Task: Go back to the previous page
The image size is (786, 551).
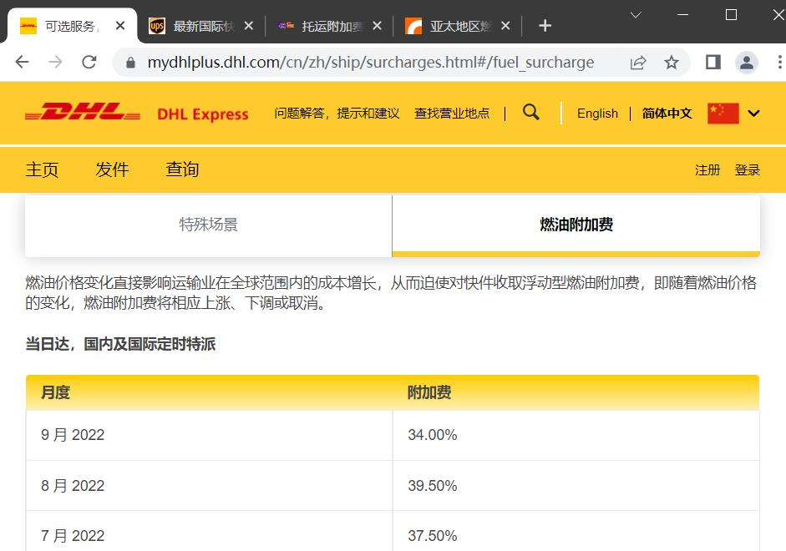Action: click(x=22, y=62)
